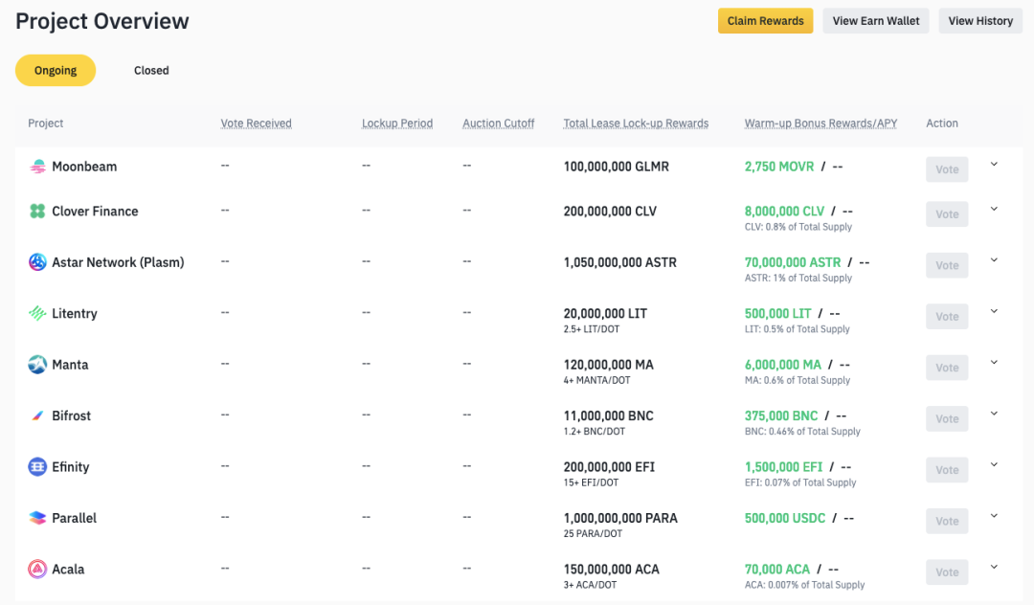1034x605 pixels.
Task: Switch to the Closed tab
Action: tap(151, 71)
